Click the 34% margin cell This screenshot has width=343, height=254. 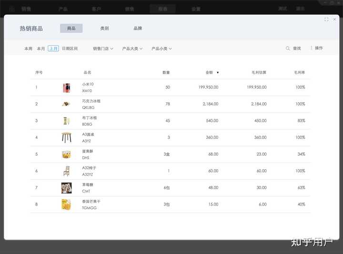[301, 154]
